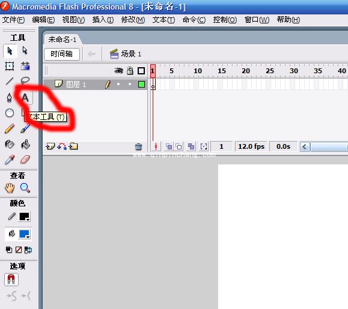Click the Smooth option button
348x309 pixels.
click(11, 296)
